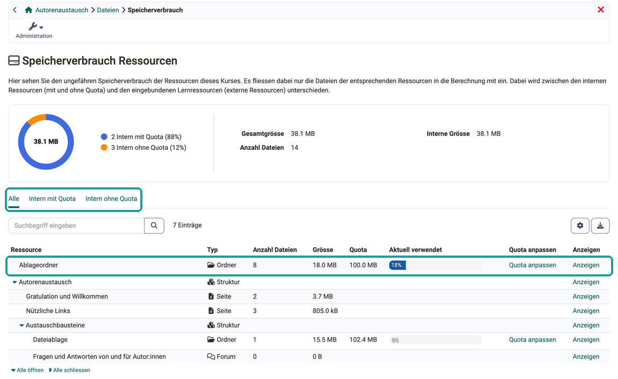The height and width of the screenshot is (379, 618).
Task: Click the Typ column header
Action: point(212,250)
